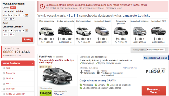Click the Anulacje info icon

click(x=92, y=85)
